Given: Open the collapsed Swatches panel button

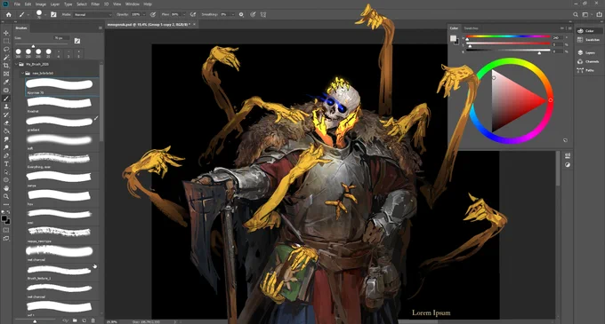Looking at the screenshot, I should click(588, 40).
